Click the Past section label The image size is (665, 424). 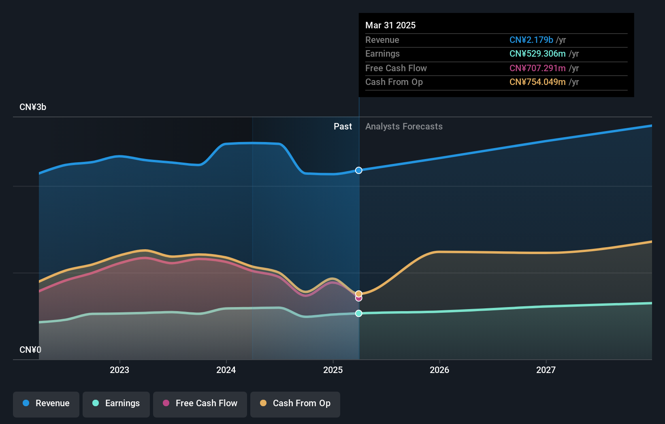click(343, 126)
